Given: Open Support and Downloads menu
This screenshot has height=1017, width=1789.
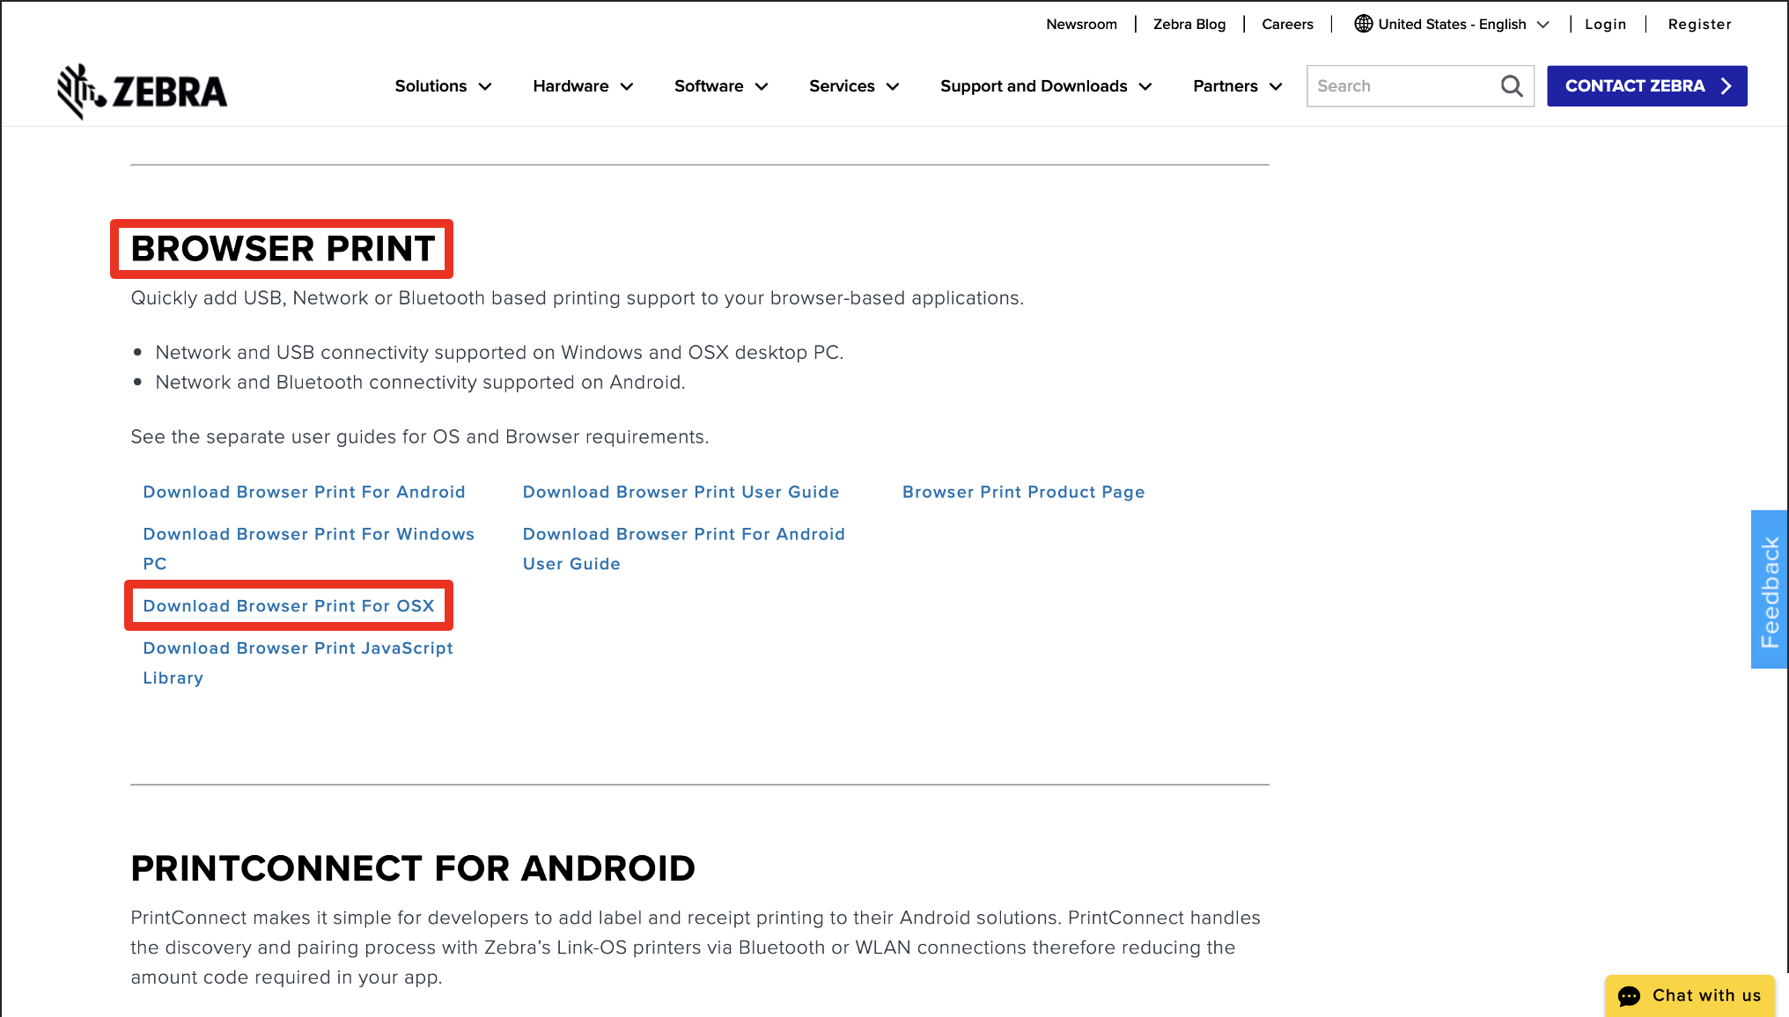Looking at the screenshot, I should [x=1045, y=86].
